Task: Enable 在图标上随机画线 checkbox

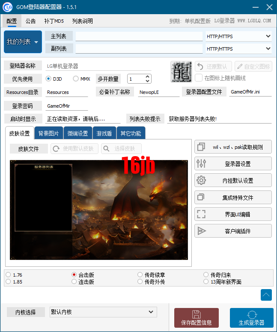Action: coord(198,78)
